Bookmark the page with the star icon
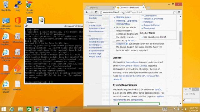The image size is (200, 112). click(174, 12)
